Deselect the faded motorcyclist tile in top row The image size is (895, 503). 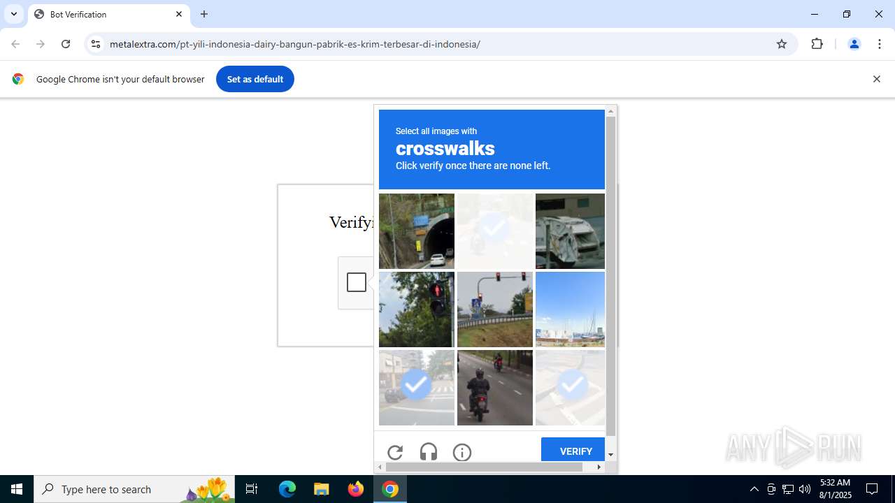[x=495, y=231]
